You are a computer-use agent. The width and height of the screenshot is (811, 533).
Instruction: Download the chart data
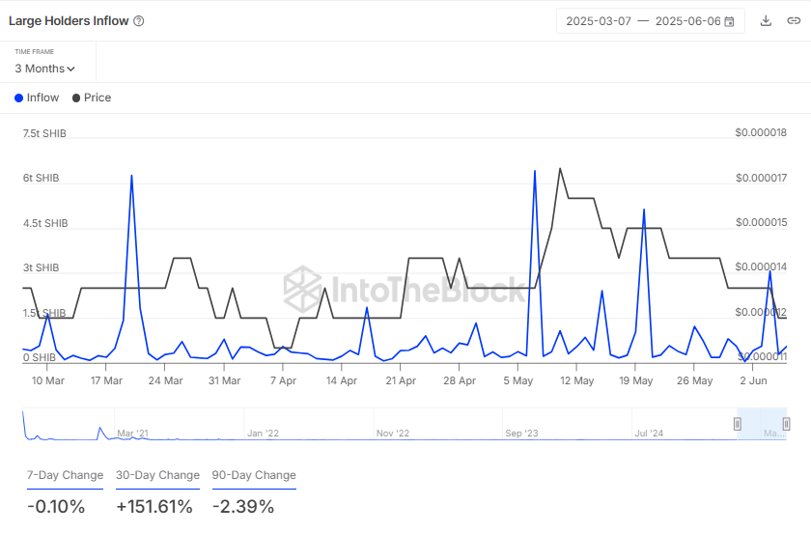[767, 21]
